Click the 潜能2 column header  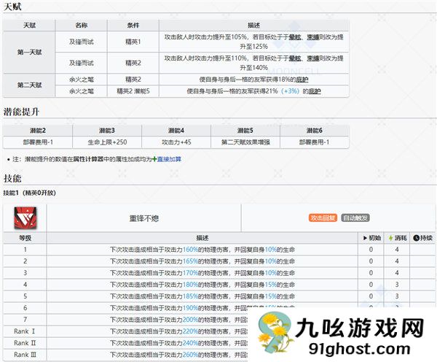[x=37, y=130]
